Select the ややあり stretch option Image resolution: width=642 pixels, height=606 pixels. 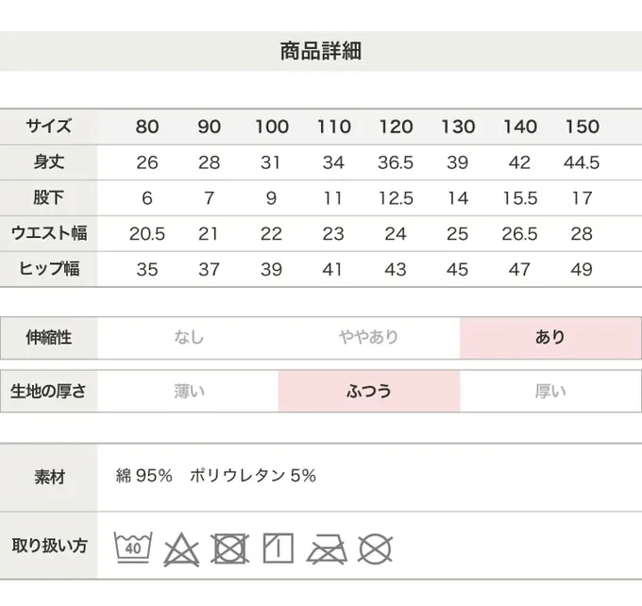tap(369, 338)
